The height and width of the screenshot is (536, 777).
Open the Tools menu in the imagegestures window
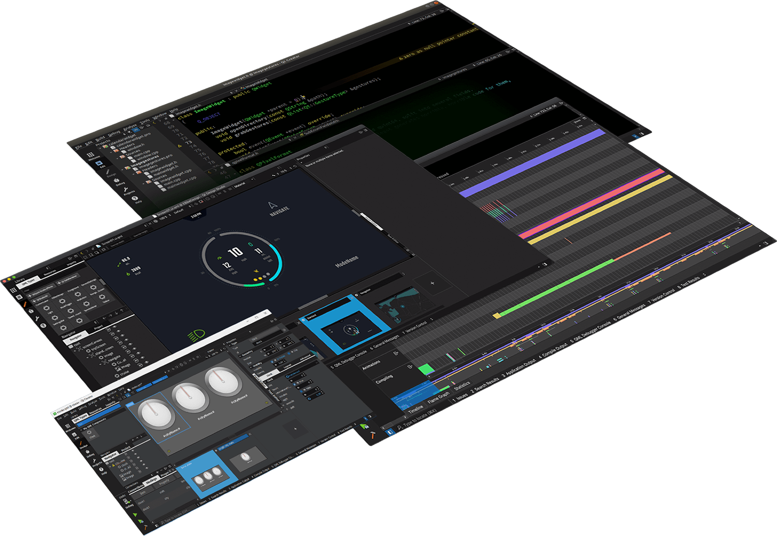[145, 122]
